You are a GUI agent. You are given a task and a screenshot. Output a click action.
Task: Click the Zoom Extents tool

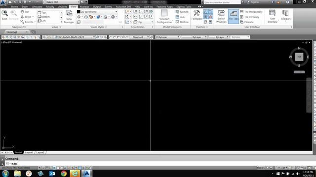[x=27, y=22]
